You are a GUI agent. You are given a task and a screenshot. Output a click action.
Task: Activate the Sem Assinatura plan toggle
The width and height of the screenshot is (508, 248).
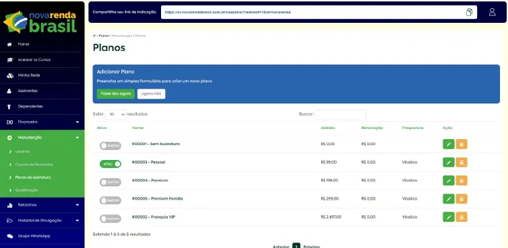(110, 146)
